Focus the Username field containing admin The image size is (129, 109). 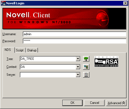(x=75, y=34)
